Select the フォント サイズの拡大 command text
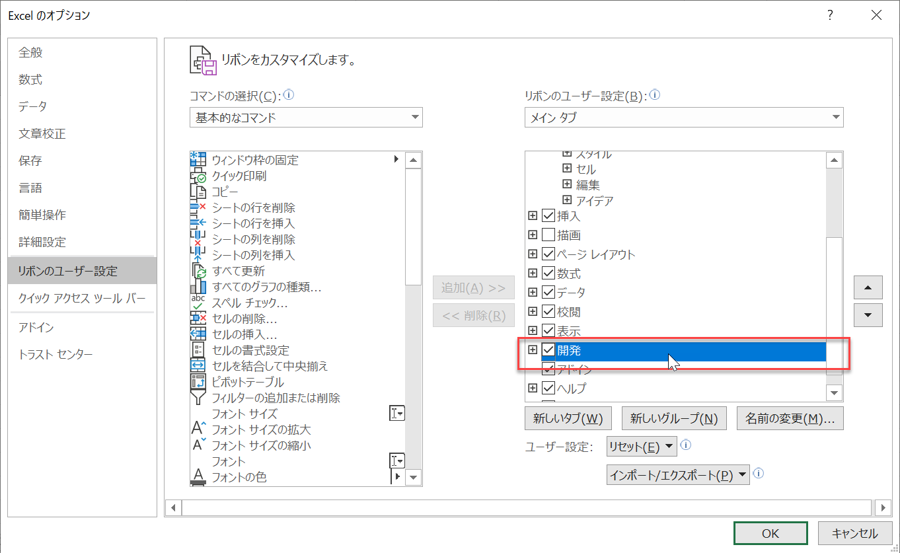This screenshot has width=900, height=553. coord(261,429)
